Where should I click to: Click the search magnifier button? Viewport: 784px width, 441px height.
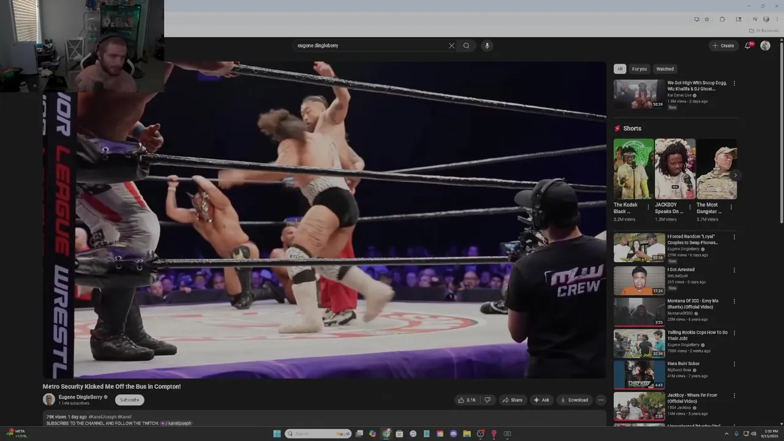(x=466, y=45)
